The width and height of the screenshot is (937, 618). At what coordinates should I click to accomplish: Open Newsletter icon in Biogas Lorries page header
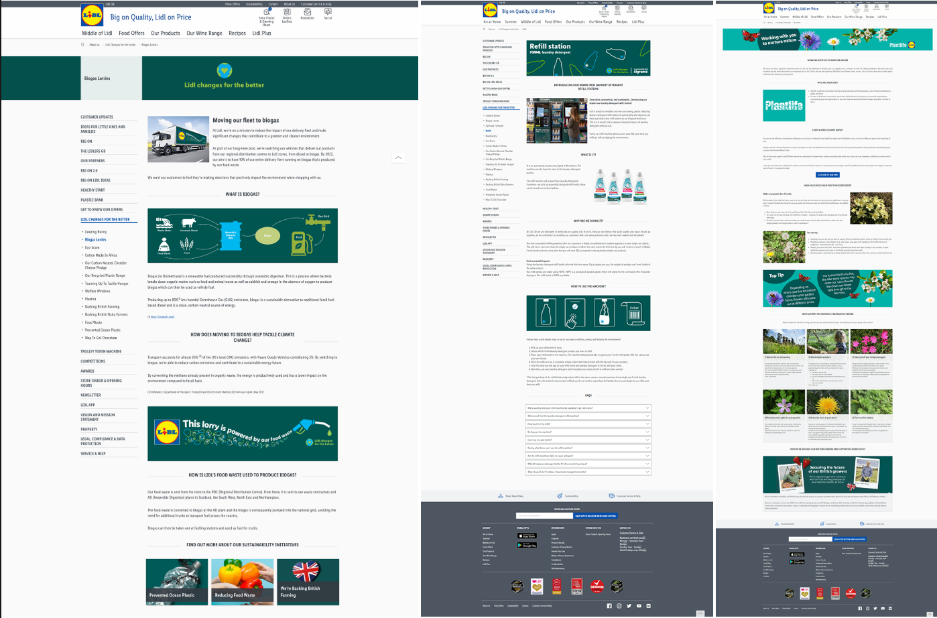coord(308,12)
